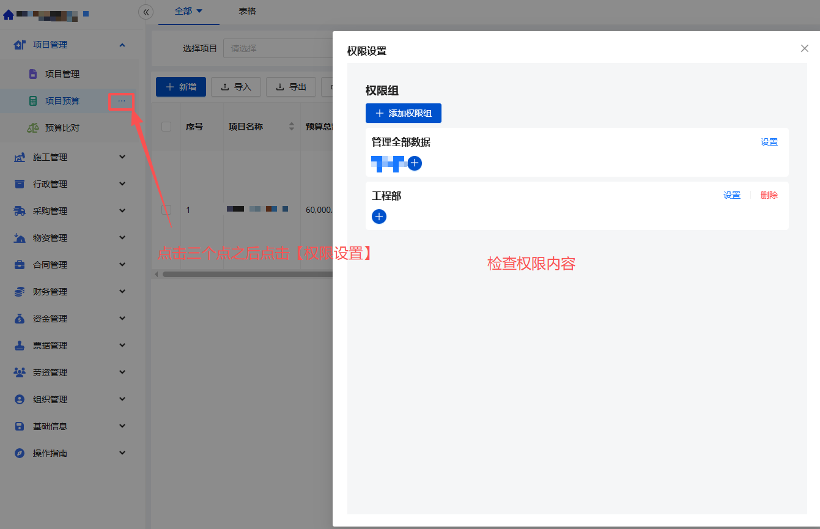Viewport: 820px width, 529px height.
Task: Close the 权限设置 panel
Action: pos(804,48)
